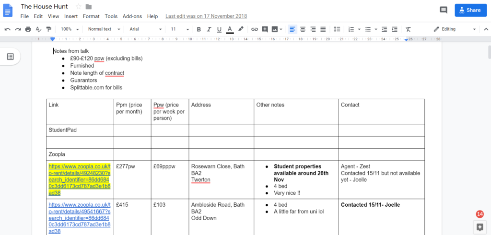
Task: Click the Rosewarn Close address cell
Action: tap(222, 179)
